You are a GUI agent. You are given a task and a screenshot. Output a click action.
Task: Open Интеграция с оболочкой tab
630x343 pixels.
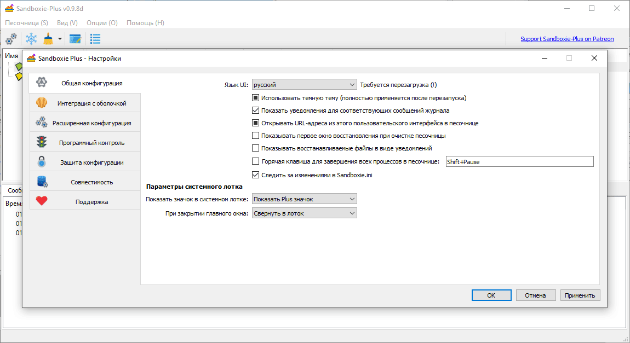pyautogui.click(x=85, y=103)
